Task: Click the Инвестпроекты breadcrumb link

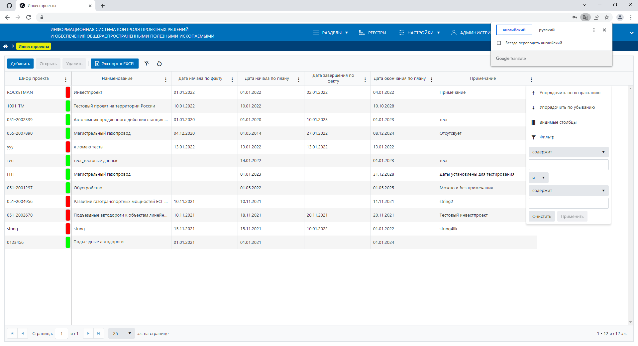Action: pos(34,46)
